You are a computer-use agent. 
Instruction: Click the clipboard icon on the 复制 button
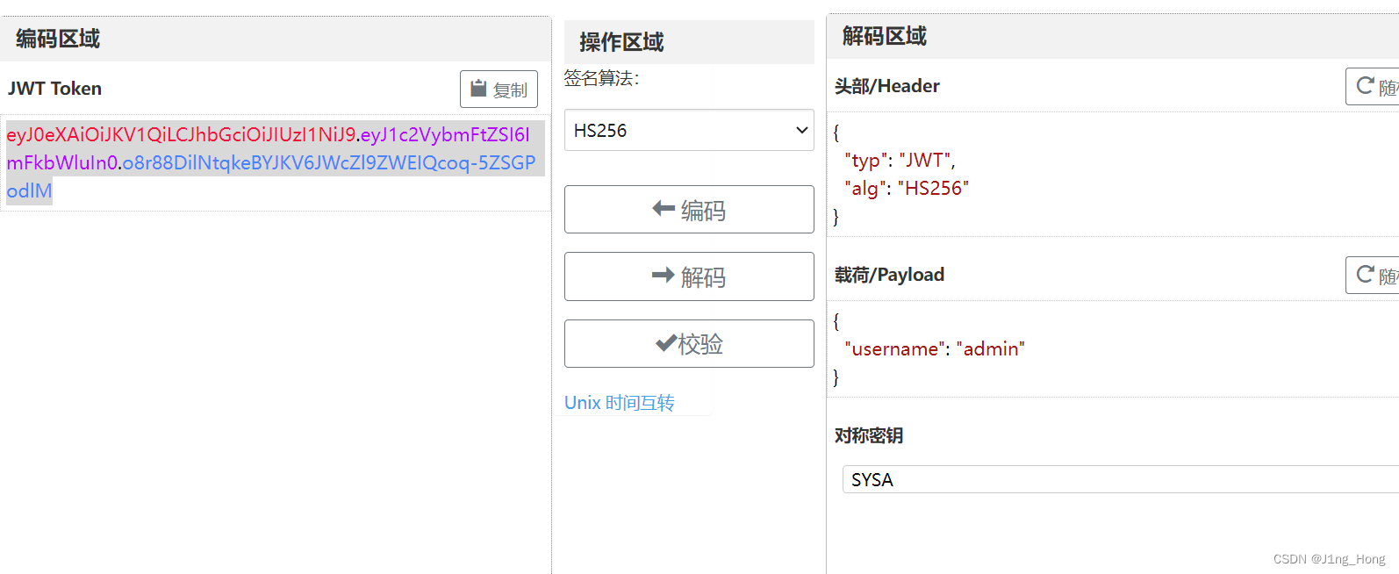pyautogui.click(x=478, y=88)
